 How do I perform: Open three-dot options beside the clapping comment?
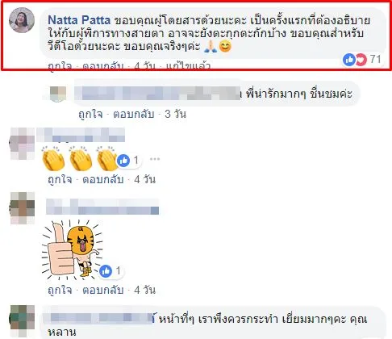[x=155, y=159]
